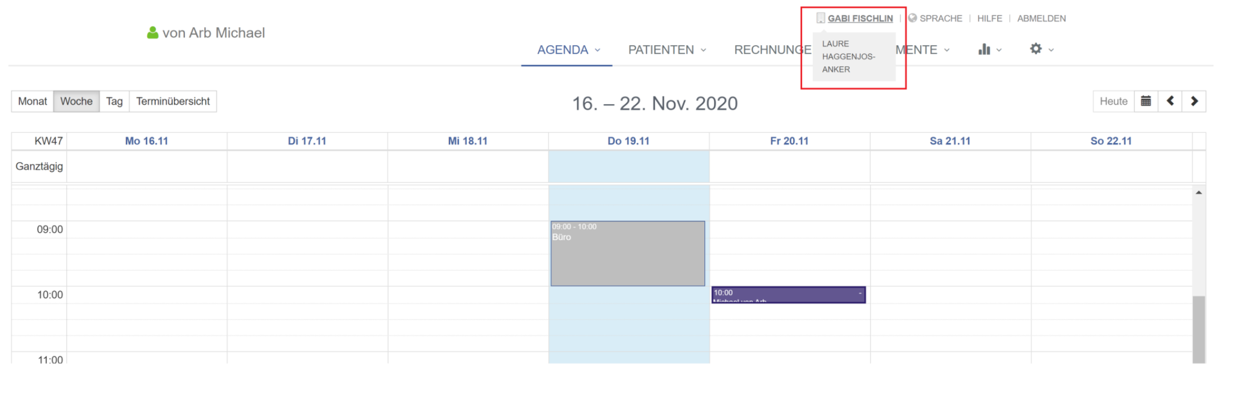1234x409 pixels.
Task: Expand the Agenda dropdown menu
Action: tap(568, 50)
